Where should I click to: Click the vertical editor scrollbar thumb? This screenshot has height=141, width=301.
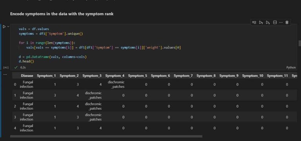(x=300, y=43)
